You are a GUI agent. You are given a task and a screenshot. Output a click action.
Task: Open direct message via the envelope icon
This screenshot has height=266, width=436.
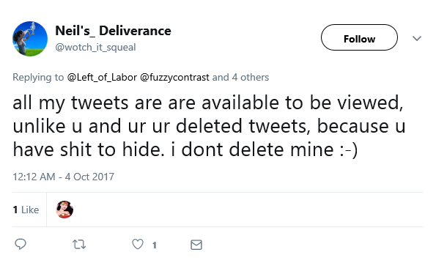point(196,245)
